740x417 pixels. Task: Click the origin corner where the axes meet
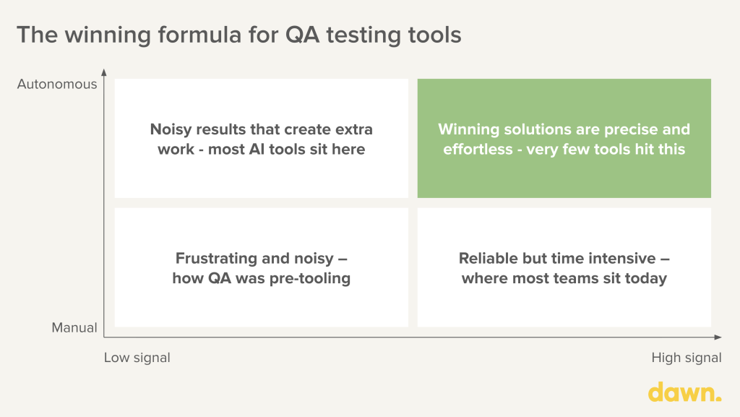click(104, 338)
